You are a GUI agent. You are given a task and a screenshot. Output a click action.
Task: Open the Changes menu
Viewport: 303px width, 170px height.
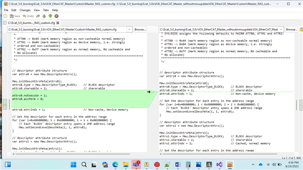(x=25, y=10)
